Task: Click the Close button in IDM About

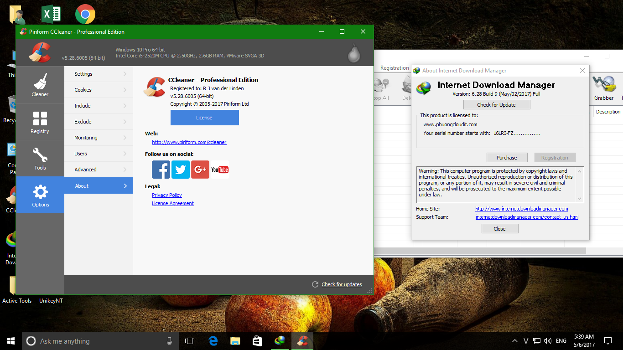Action: pyautogui.click(x=499, y=229)
